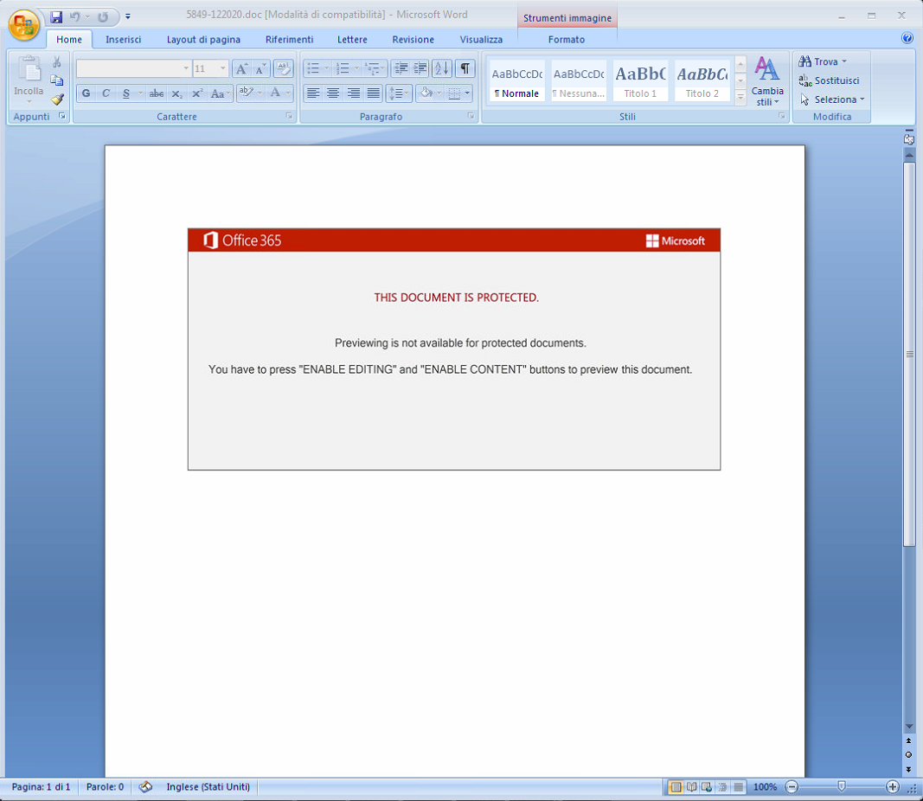Apply paragraph shading with the paint bucket
Viewport: 923px width, 801px height.
tap(426, 93)
